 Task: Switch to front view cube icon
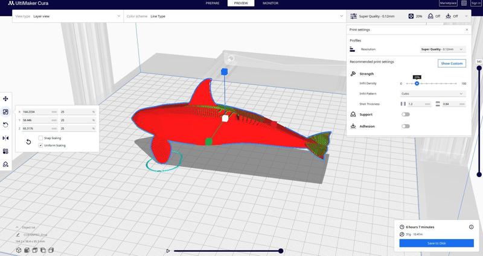click(27, 250)
